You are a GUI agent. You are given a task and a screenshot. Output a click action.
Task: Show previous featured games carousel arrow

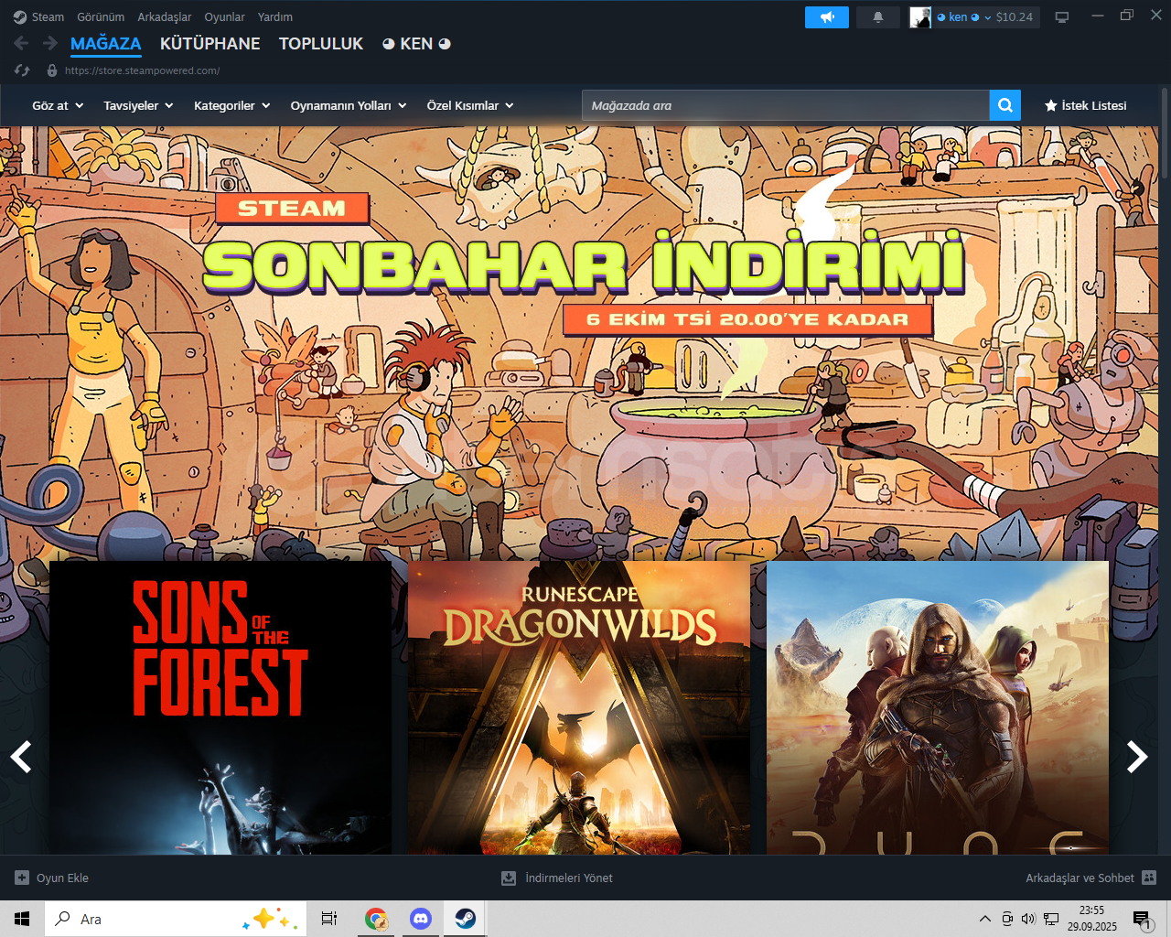21,757
